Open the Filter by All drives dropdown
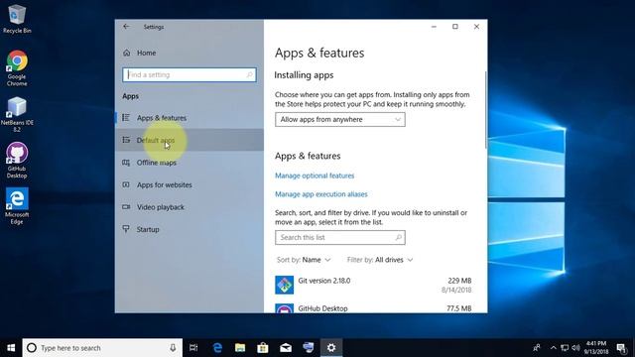Screen dimensions: 635x357 (x=380, y=260)
